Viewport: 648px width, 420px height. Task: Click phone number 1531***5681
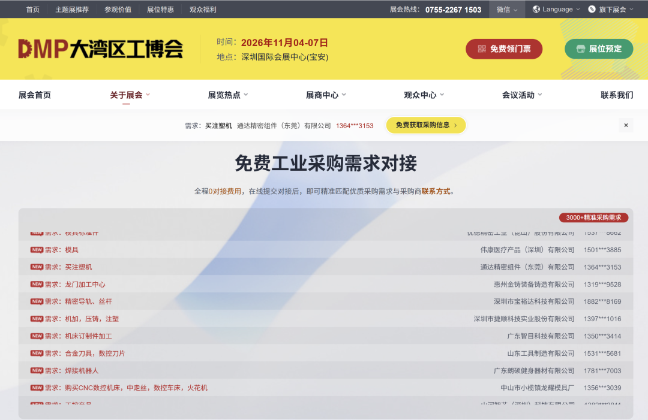602,353
